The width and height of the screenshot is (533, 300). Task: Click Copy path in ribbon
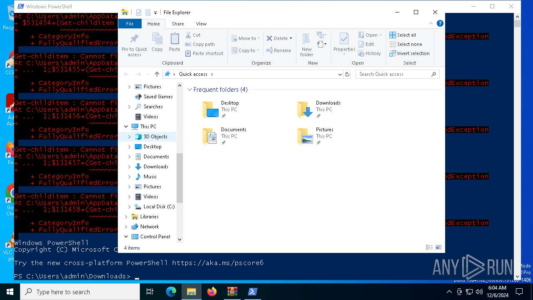point(200,44)
